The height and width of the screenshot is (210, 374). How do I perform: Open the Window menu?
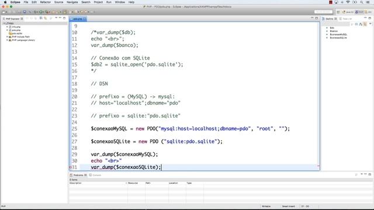tap(120, 2)
